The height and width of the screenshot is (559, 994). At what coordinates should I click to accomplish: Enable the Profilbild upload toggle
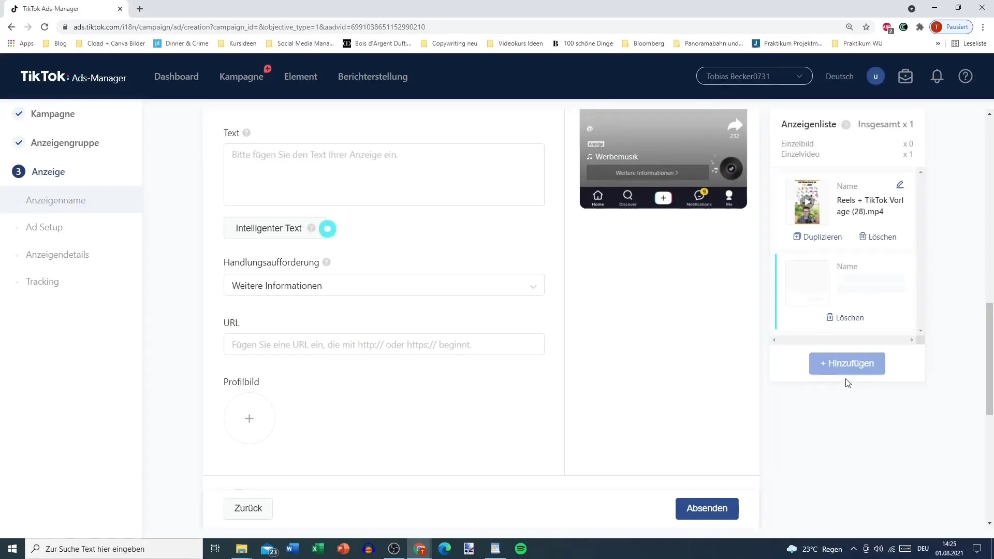pos(249,418)
